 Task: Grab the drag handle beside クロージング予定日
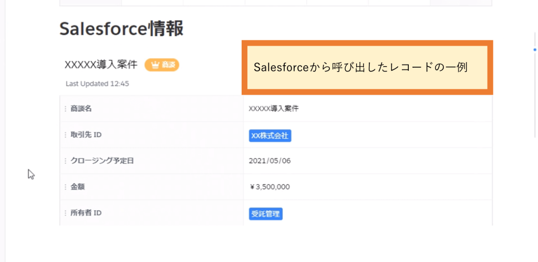[x=65, y=161]
